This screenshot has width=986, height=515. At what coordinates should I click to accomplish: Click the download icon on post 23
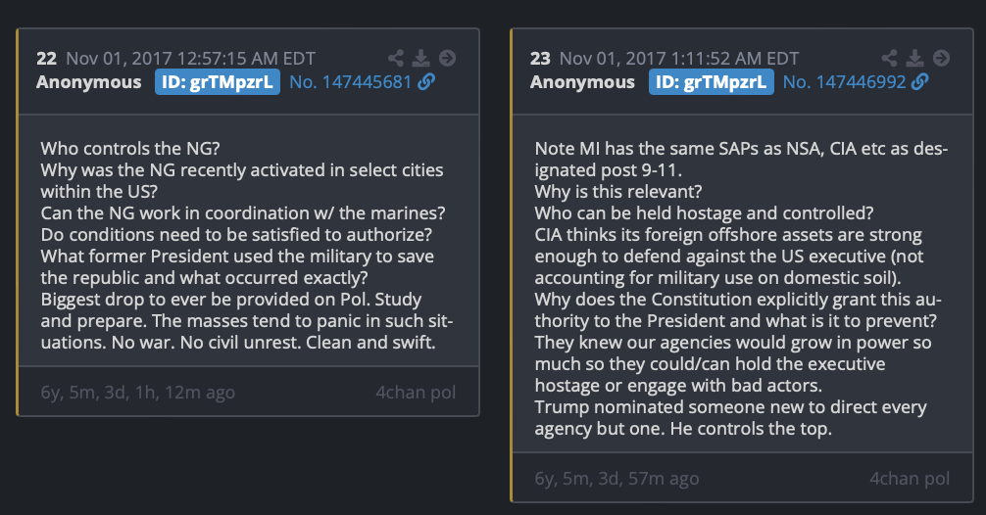(x=914, y=59)
